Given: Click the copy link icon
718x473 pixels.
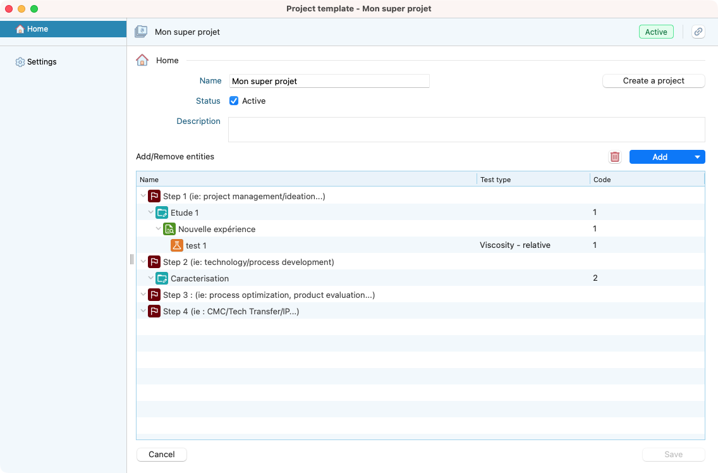Looking at the screenshot, I should [x=698, y=32].
